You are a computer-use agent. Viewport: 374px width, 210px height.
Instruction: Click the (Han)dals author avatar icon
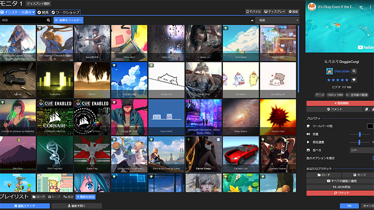[x=330, y=71]
